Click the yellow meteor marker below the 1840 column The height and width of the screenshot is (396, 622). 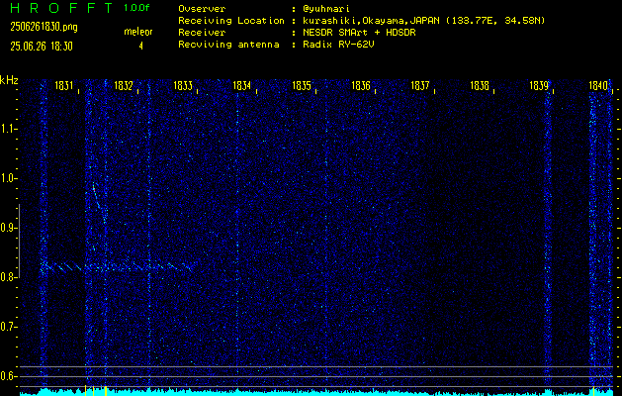(593, 391)
